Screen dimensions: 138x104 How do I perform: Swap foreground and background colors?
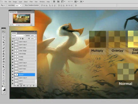tap(5, 86)
